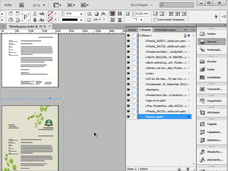
Task: Open Zeichenformate panel from dock
Action: pyautogui.click(x=211, y=160)
